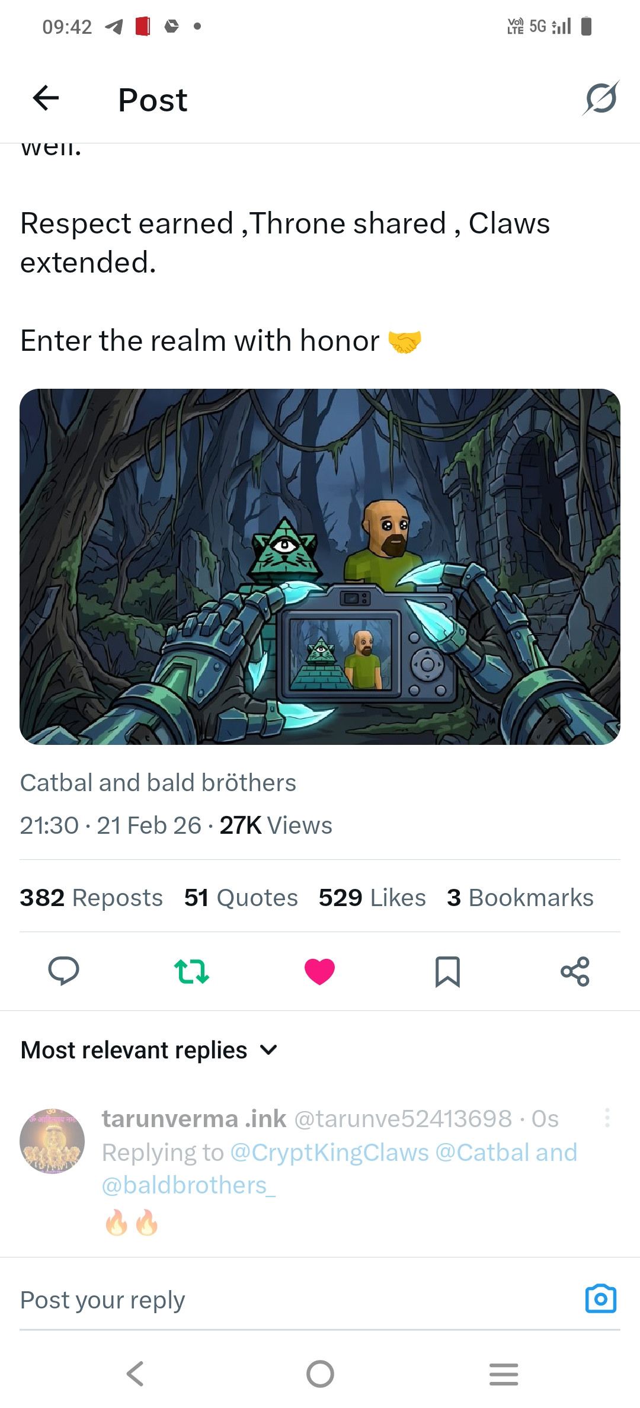The height and width of the screenshot is (1408, 640).
Task: Open the share icon
Action: pyautogui.click(x=575, y=971)
